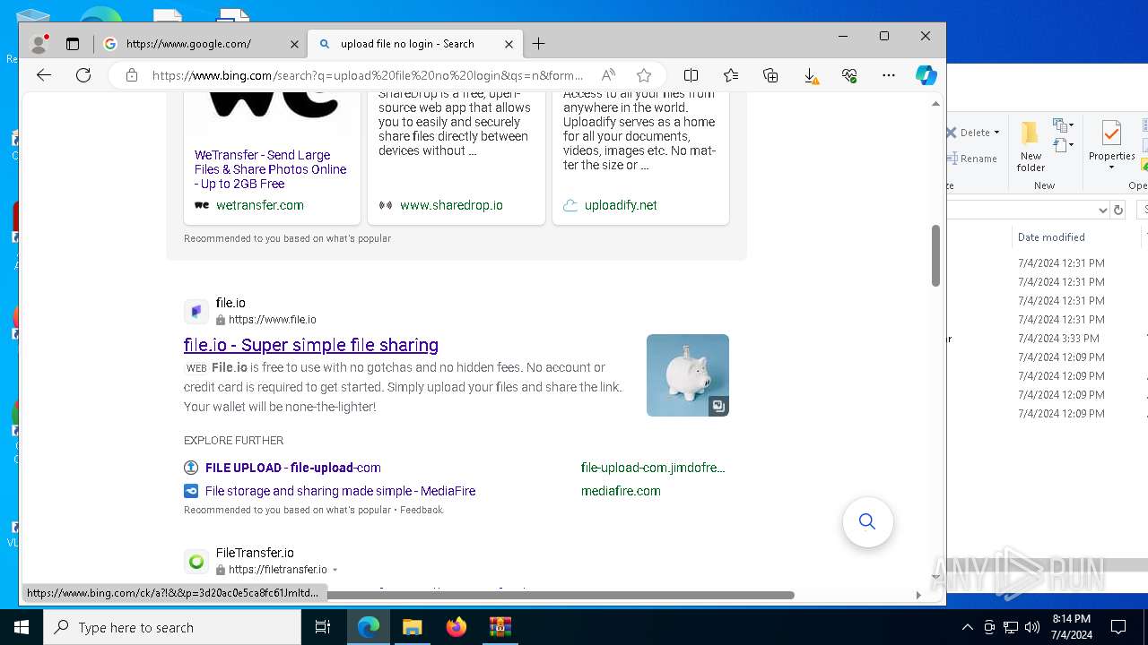Refresh the File Explorer folder view
The width and height of the screenshot is (1148, 645).
pyautogui.click(x=1118, y=210)
